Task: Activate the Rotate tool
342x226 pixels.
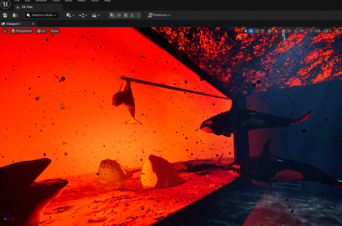Action: coord(257,31)
